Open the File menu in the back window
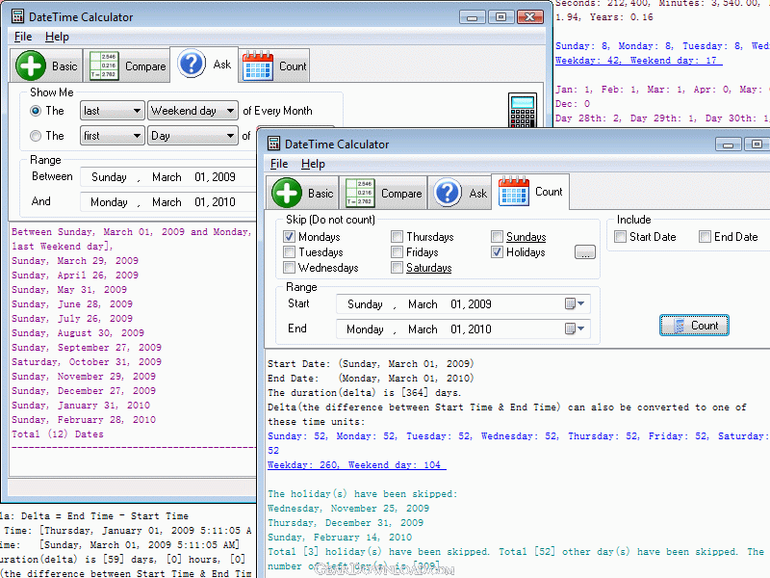 pyautogui.click(x=23, y=37)
